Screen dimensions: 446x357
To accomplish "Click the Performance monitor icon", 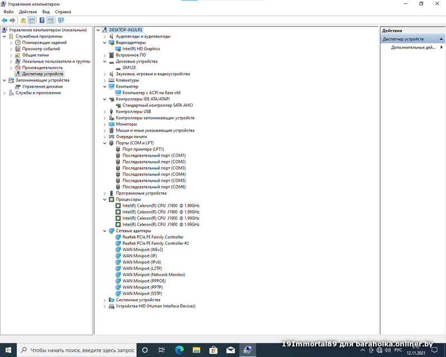I will tap(18, 67).
